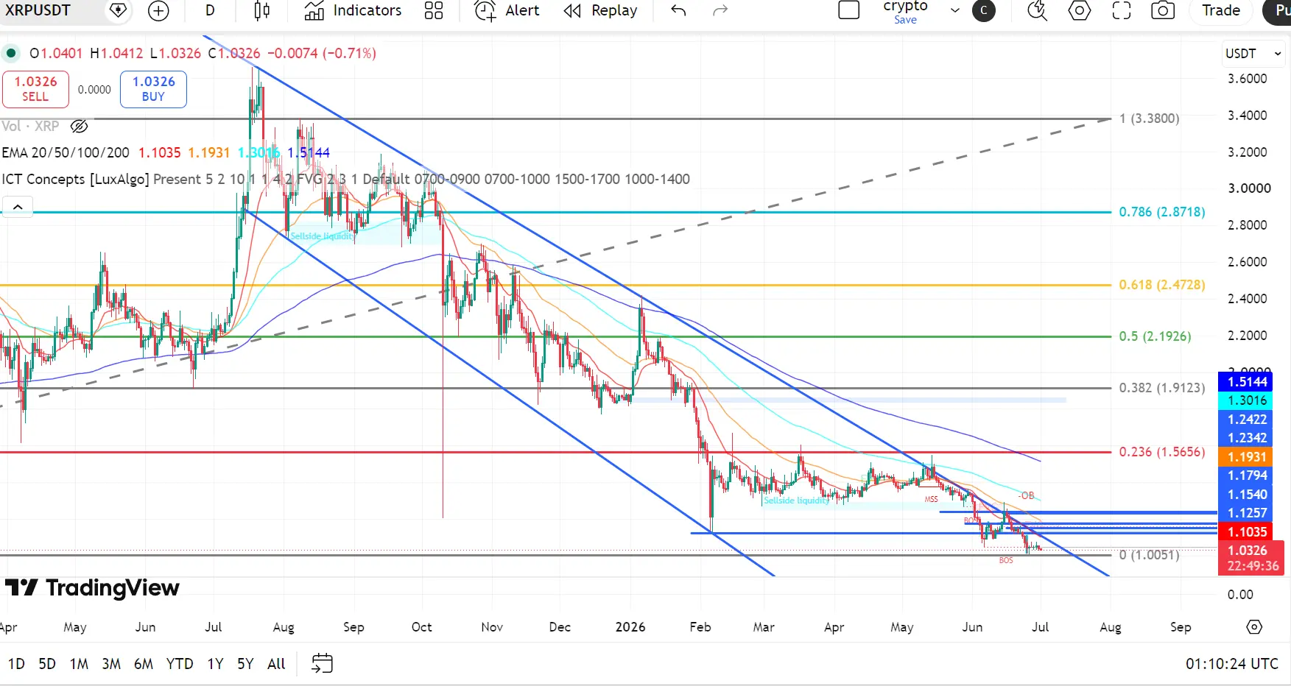The width and height of the screenshot is (1291, 686).
Task: Undo the last chart action
Action: pyautogui.click(x=678, y=10)
